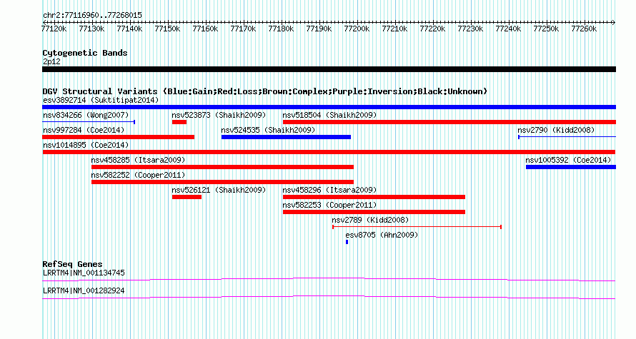Click the 77190k ruler tick
The height and width of the screenshot is (339, 636).
(319, 29)
